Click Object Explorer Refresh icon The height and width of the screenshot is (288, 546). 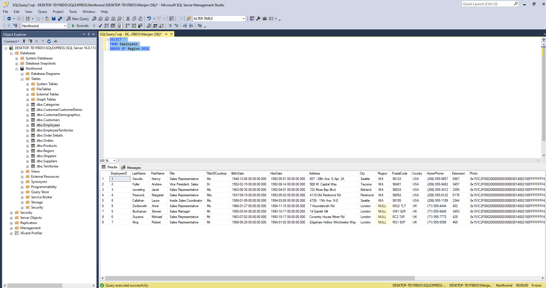(x=49, y=41)
